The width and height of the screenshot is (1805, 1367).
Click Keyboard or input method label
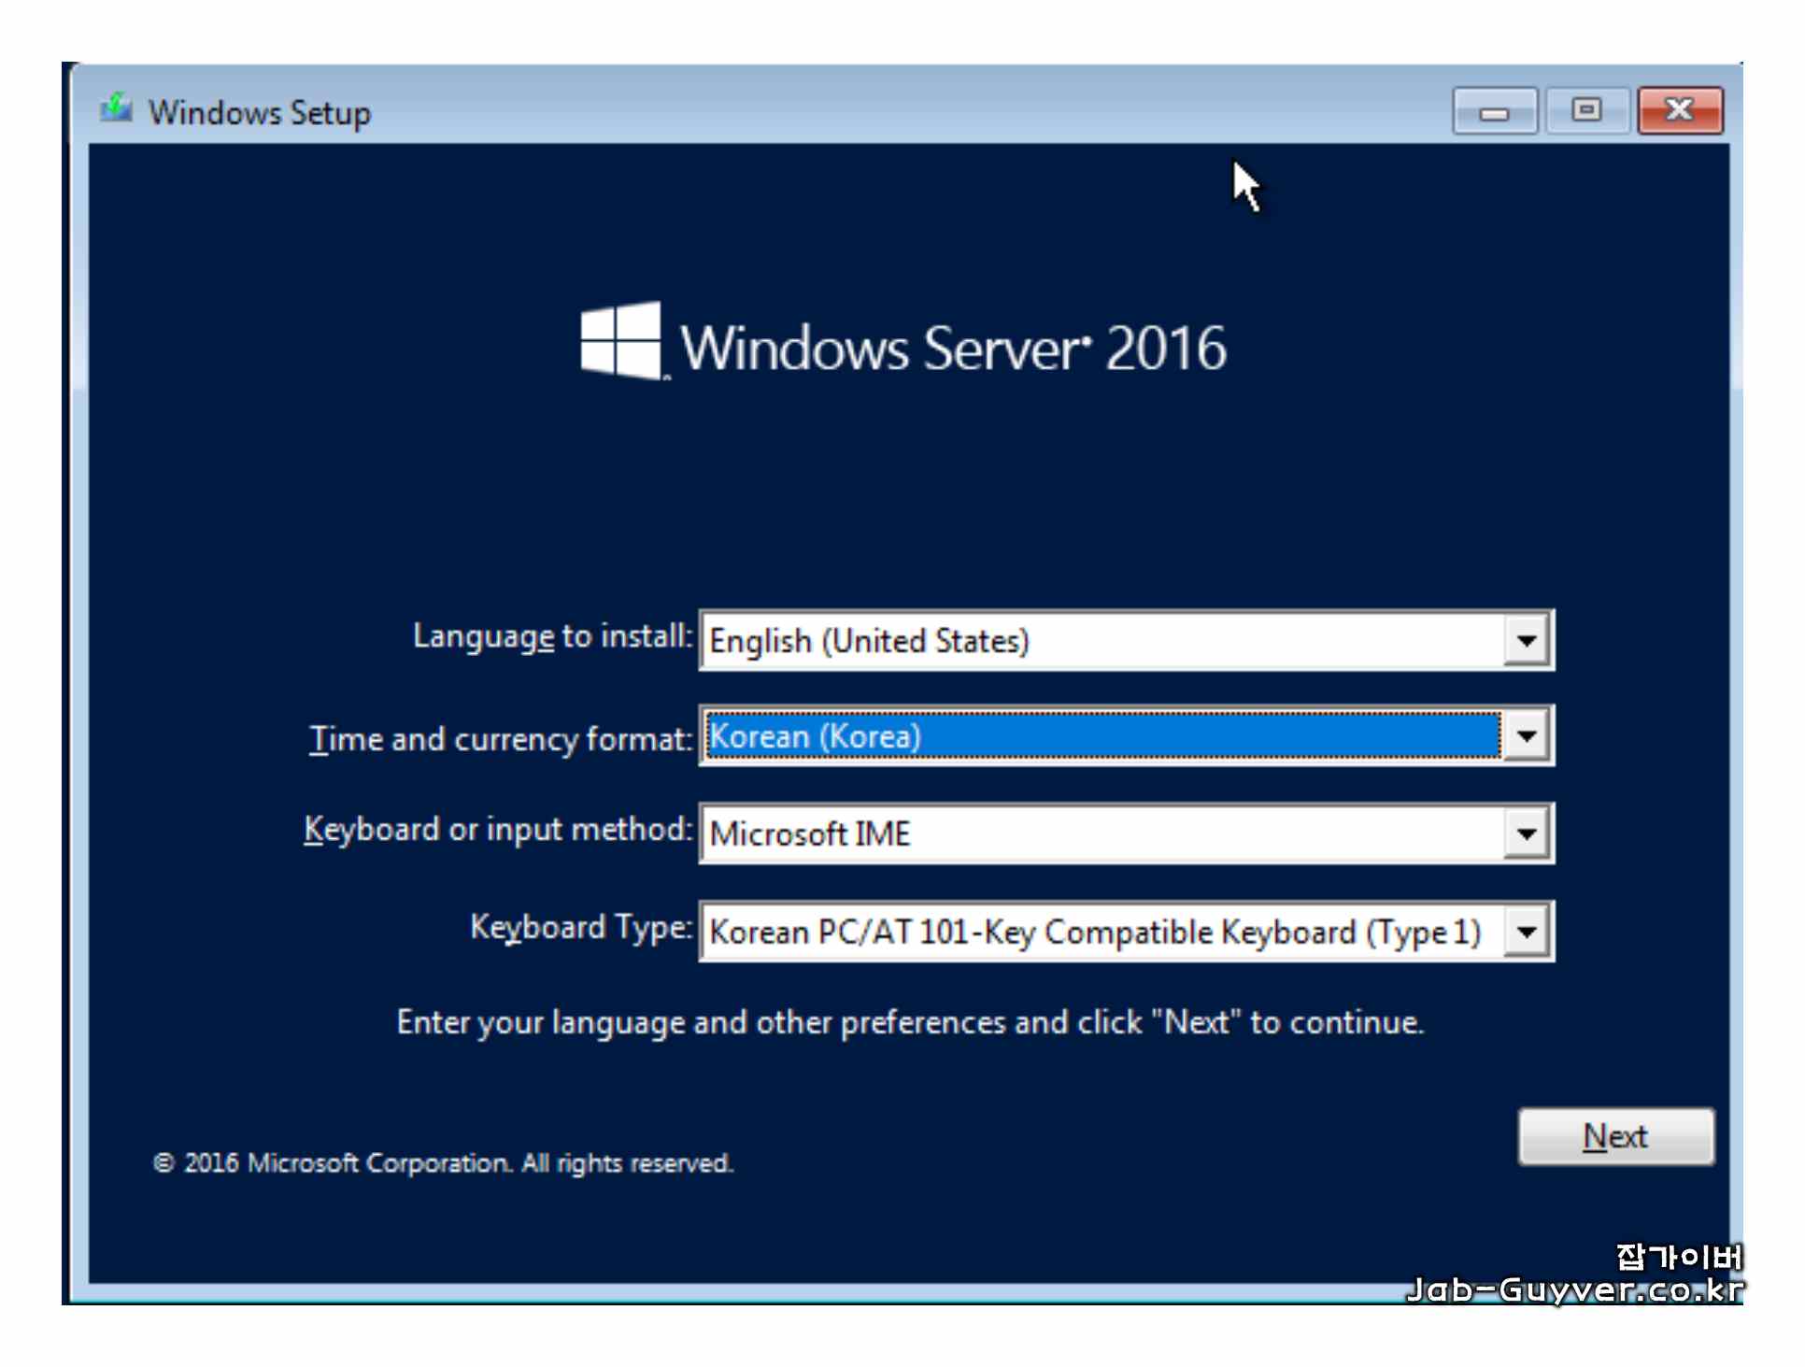498,830
